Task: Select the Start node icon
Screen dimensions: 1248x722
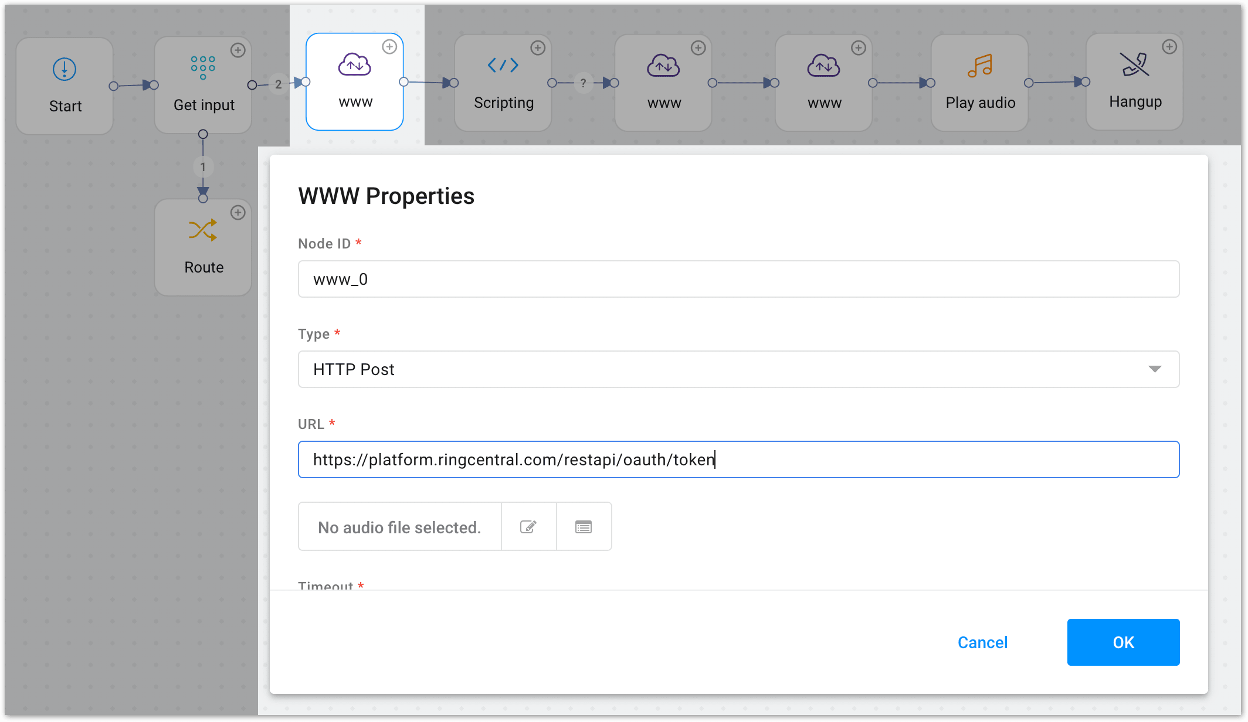Action: 63,69
